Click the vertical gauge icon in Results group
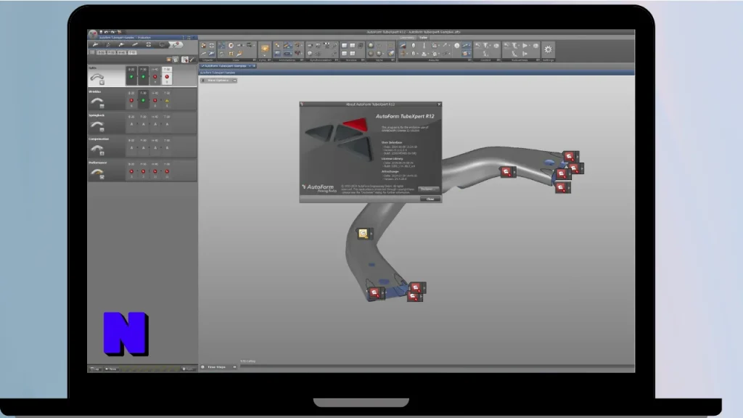The width and height of the screenshot is (743, 418). [x=424, y=46]
